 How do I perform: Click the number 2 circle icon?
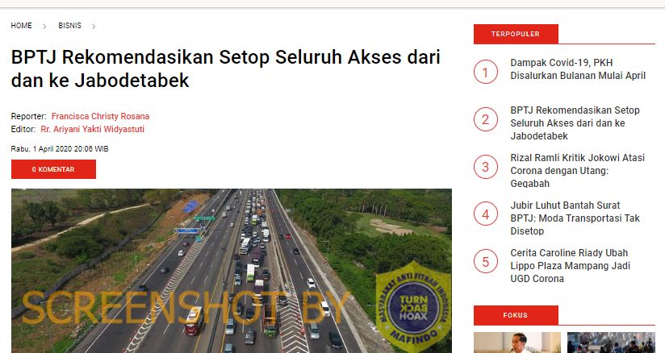[486, 119]
